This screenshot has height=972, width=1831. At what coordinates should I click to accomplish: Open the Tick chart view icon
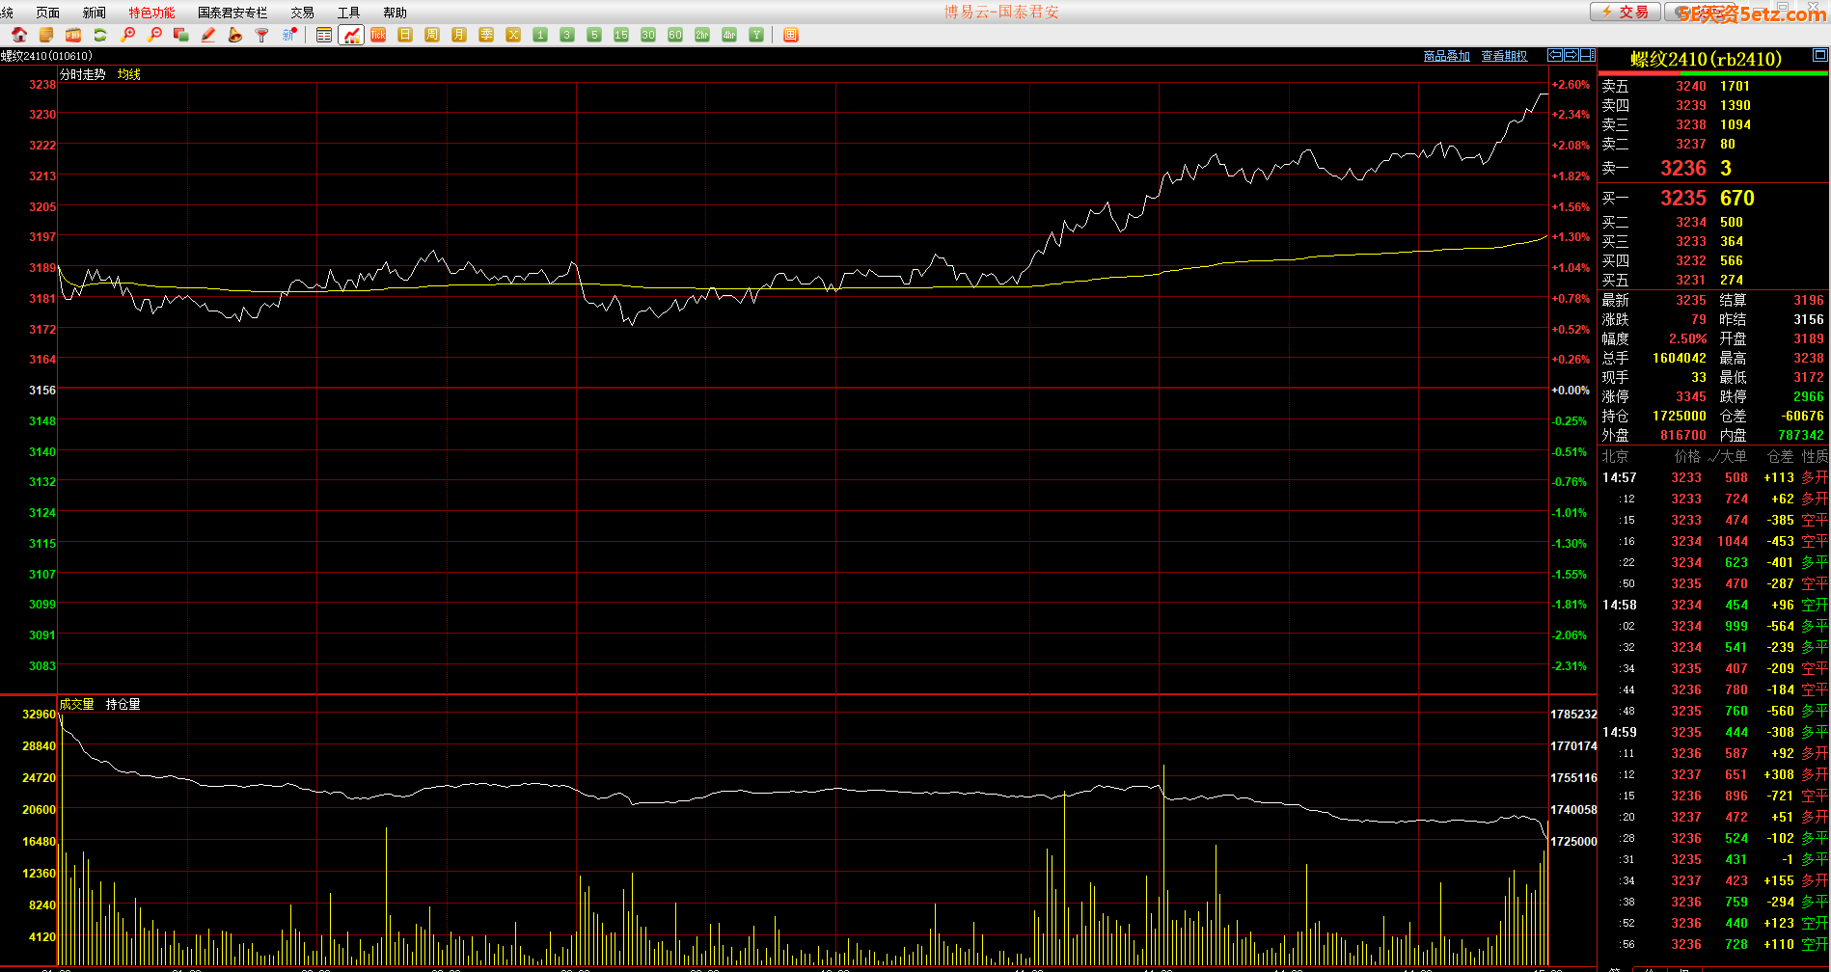(378, 35)
